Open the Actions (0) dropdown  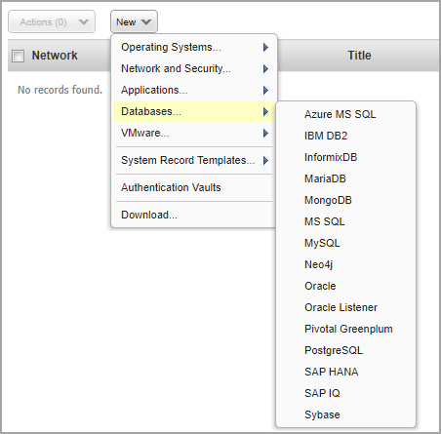(52, 21)
